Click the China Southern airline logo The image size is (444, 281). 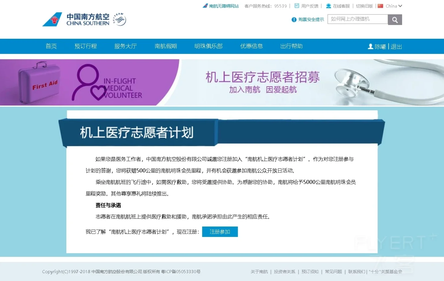76,19
